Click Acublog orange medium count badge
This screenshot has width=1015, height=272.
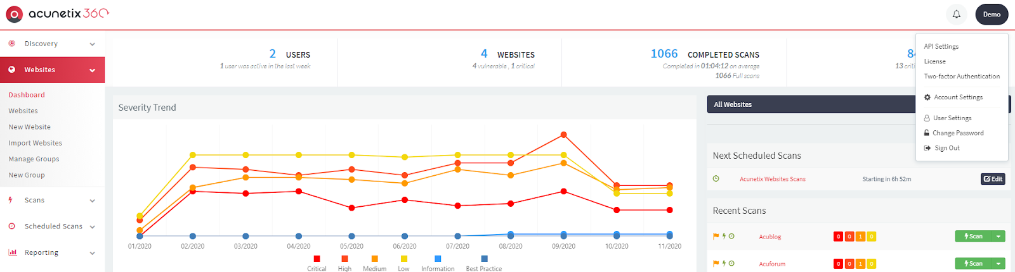click(860, 237)
